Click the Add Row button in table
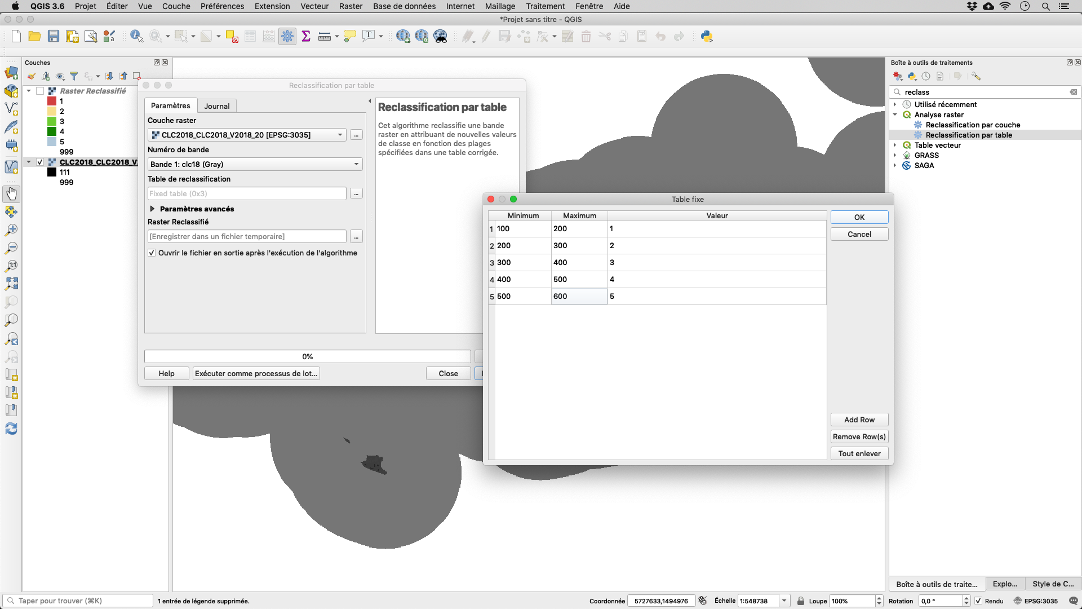1082x609 pixels. [859, 420]
